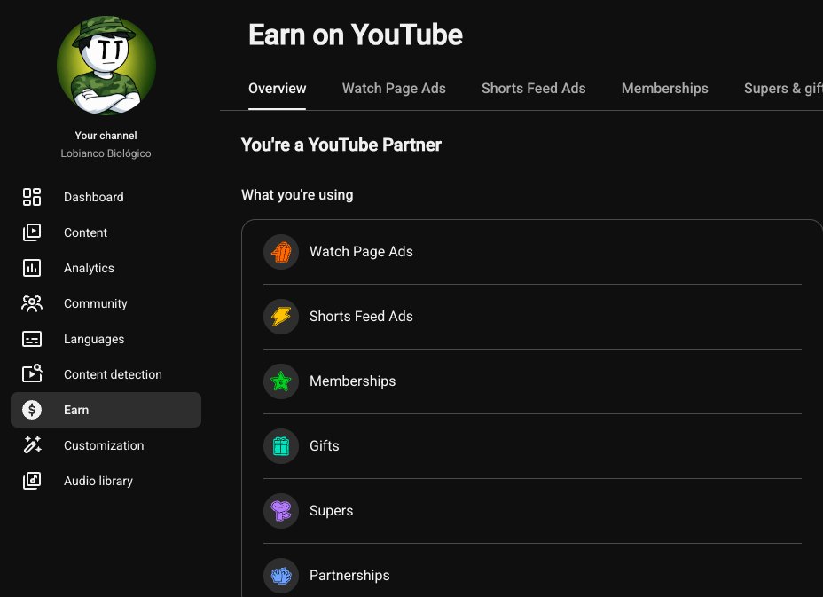
Task: Click the 'What you're using' heading
Action: tap(297, 195)
